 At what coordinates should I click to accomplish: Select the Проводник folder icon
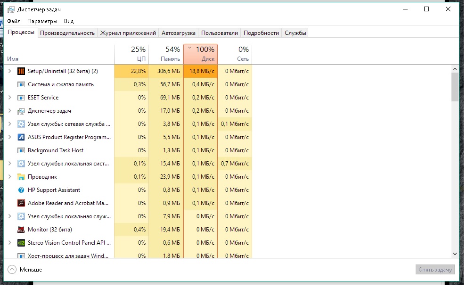pos(21,177)
